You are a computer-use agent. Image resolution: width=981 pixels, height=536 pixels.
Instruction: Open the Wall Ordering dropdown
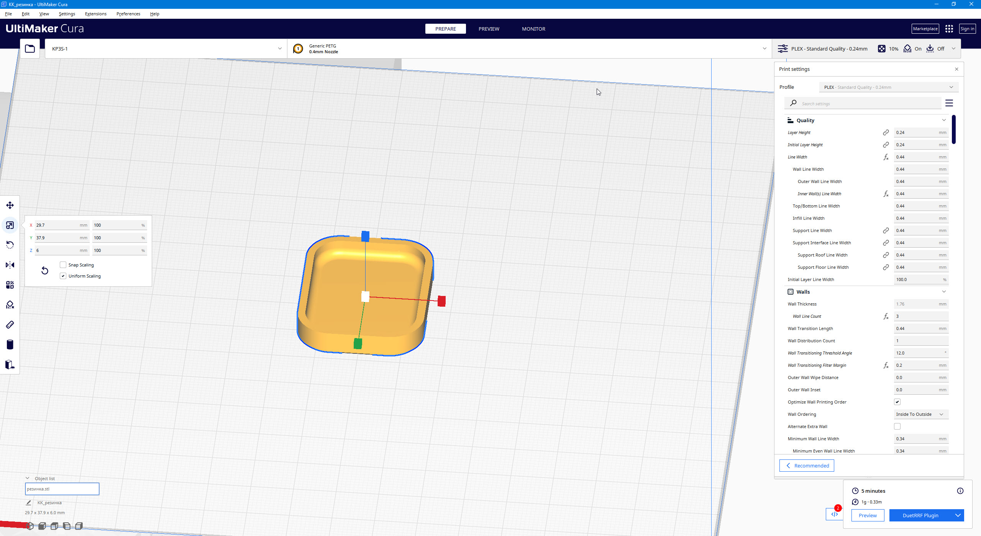(920, 414)
